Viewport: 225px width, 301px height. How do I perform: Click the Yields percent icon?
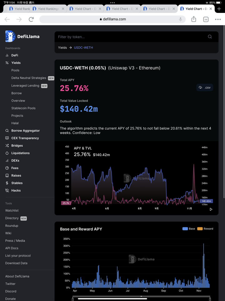[x=7, y=63]
